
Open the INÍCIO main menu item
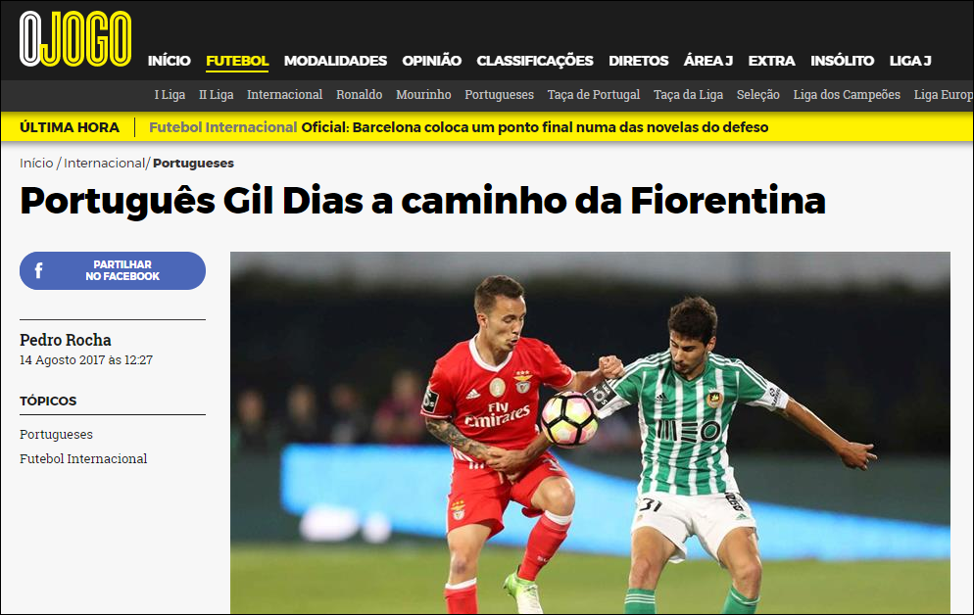pyautogui.click(x=169, y=61)
